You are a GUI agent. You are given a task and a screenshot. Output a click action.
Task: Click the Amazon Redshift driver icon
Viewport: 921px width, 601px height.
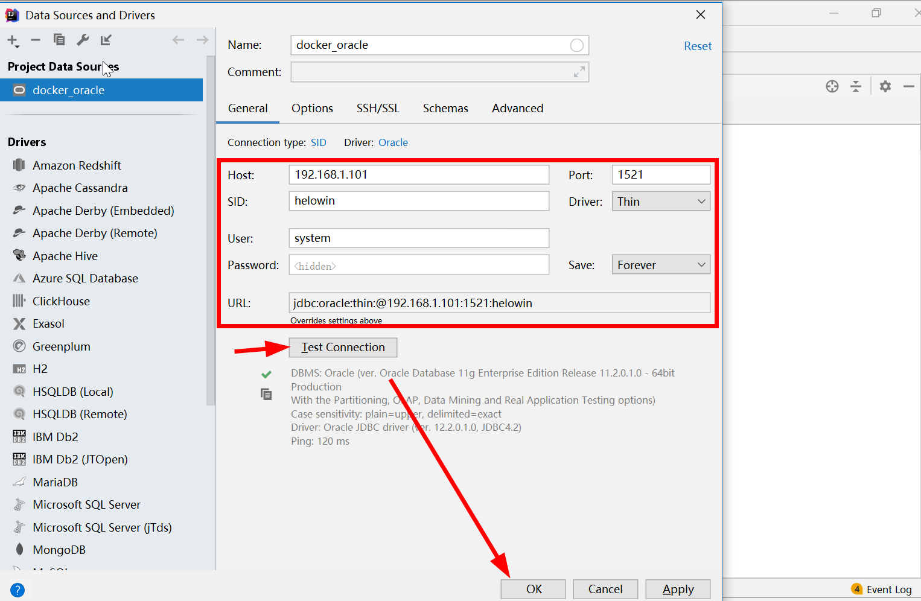[x=19, y=165]
